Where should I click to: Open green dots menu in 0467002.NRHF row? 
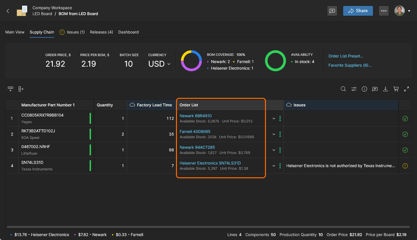(280, 150)
